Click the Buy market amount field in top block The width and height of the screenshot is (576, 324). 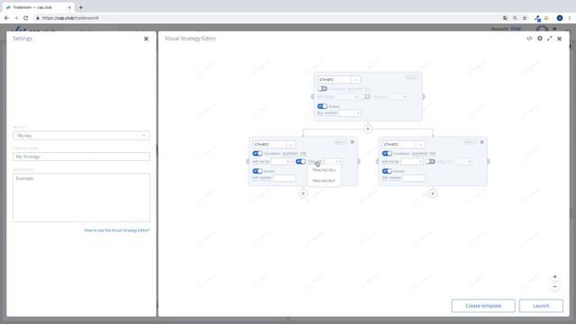pos(350,113)
